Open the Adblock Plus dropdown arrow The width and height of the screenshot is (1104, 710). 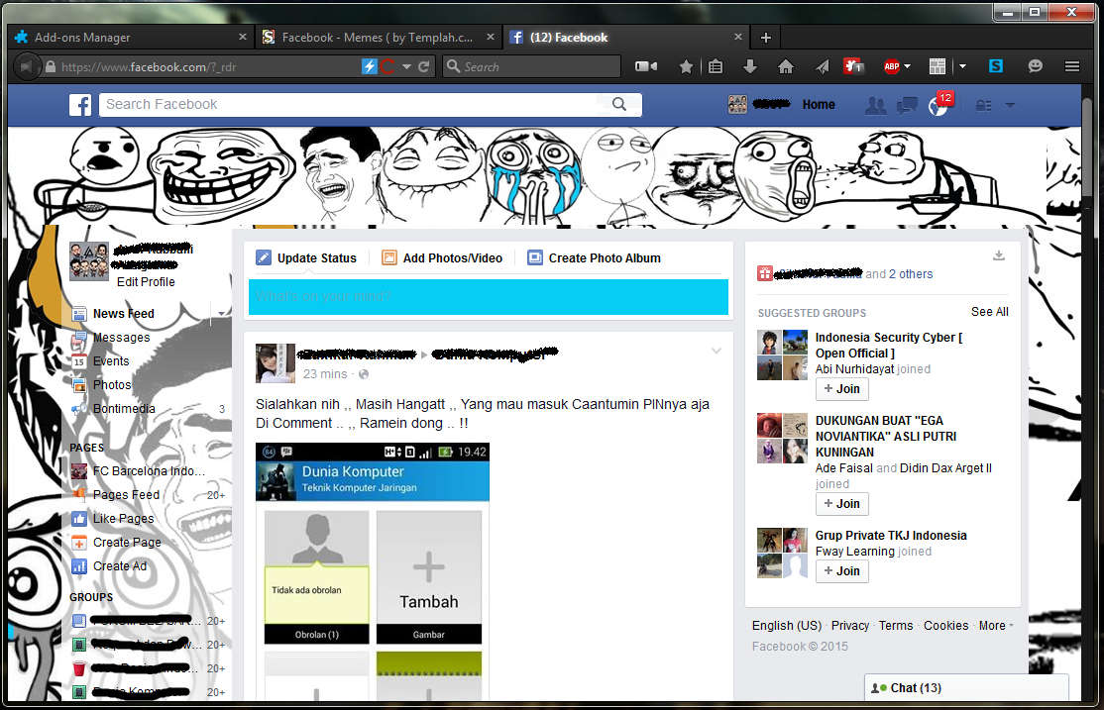tap(908, 67)
